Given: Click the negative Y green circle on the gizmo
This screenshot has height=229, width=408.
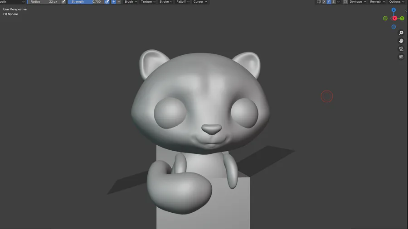Looking at the screenshot, I should [x=385, y=19].
